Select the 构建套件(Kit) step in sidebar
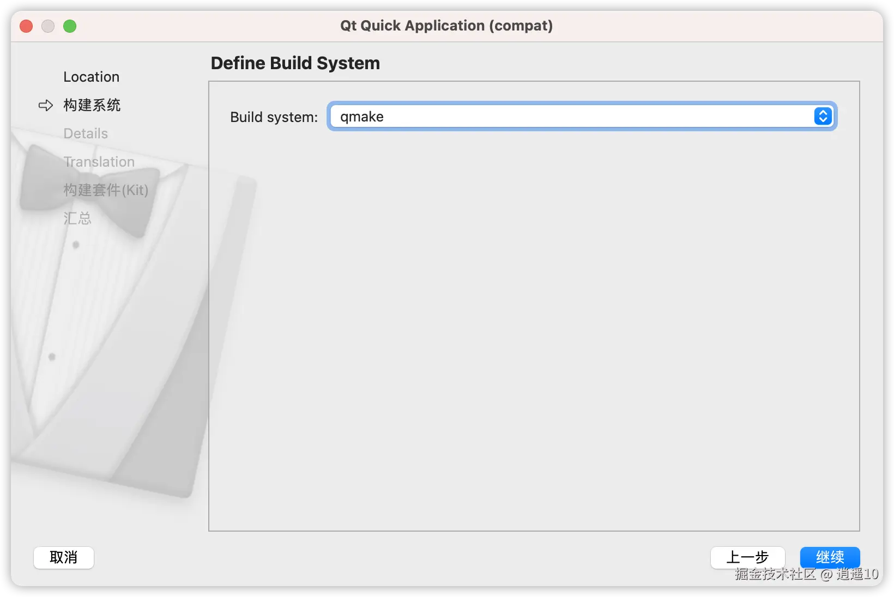 [x=106, y=190]
